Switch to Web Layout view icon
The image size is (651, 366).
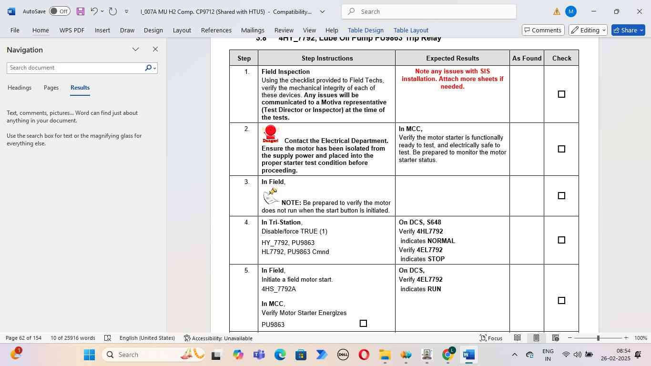coord(555,338)
